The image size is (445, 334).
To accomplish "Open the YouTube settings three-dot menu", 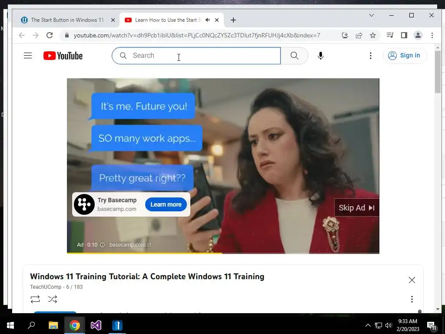I will pyautogui.click(x=370, y=56).
